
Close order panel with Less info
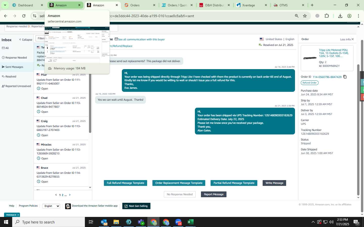347,39
